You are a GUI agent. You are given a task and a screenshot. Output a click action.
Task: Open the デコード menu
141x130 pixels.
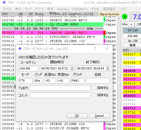click(x=39, y=9)
